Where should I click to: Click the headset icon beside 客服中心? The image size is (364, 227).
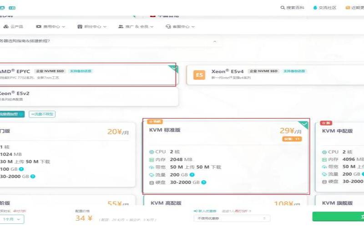(168, 27)
